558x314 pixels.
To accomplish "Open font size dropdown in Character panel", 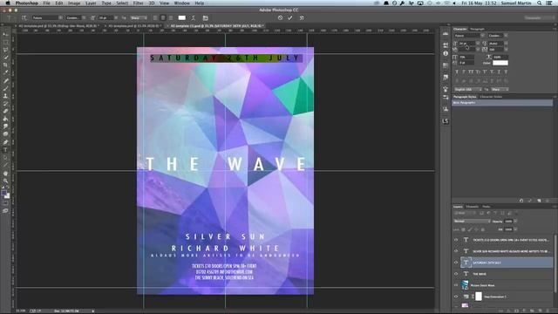I will (x=478, y=44).
